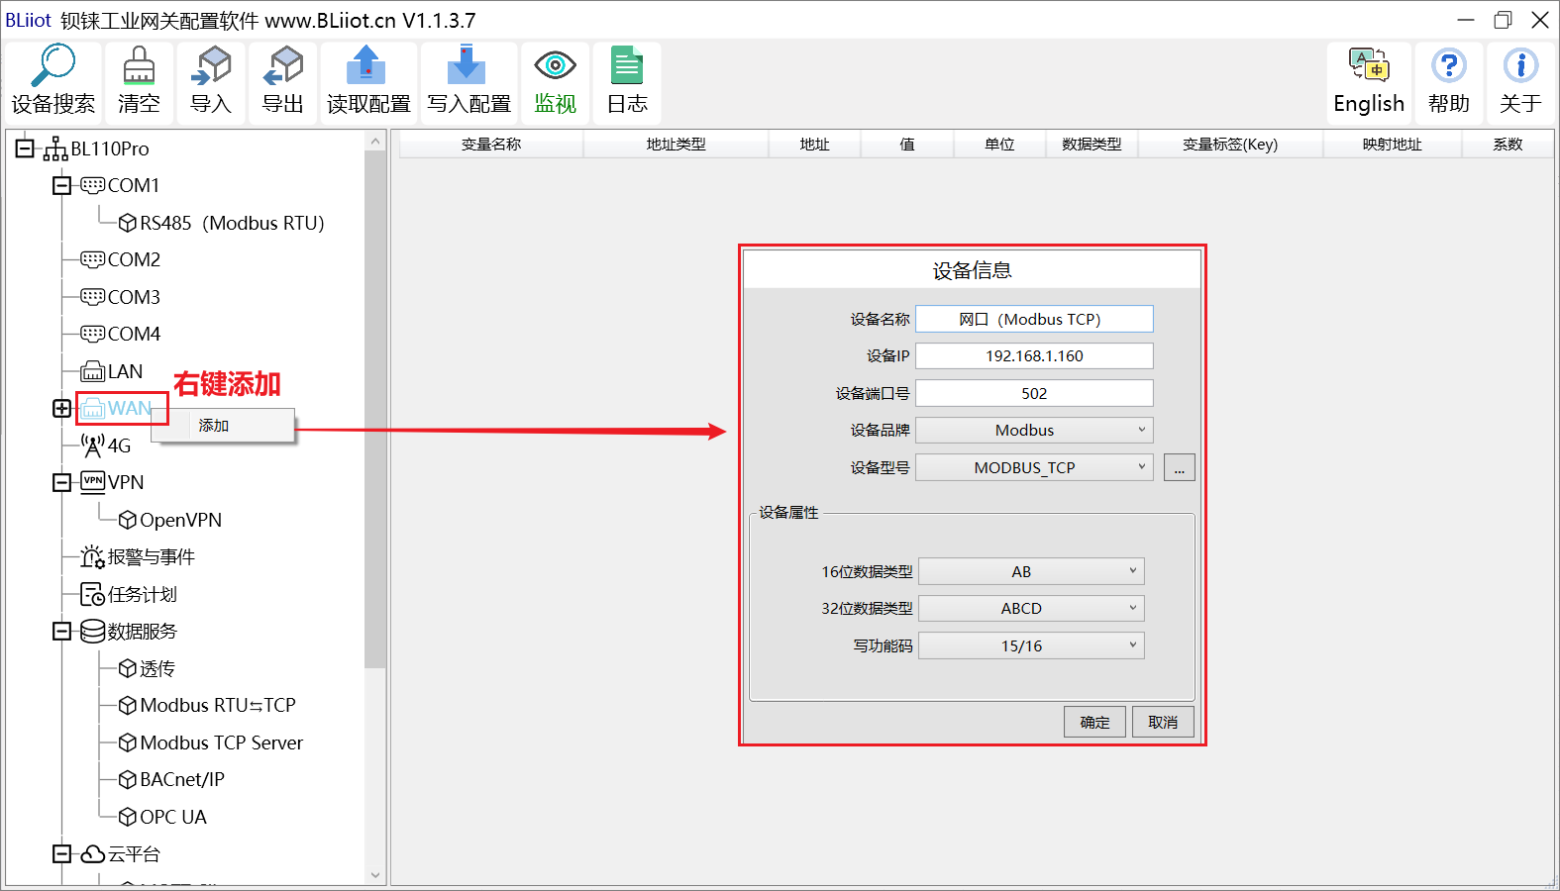Click the 数据类型 column header
This screenshot has height=891, width=1560.
click(x=1092, y=145)
